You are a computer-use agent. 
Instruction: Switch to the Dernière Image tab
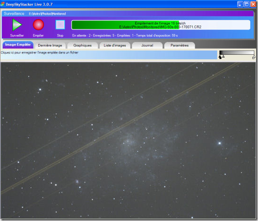tap(50, 45)
